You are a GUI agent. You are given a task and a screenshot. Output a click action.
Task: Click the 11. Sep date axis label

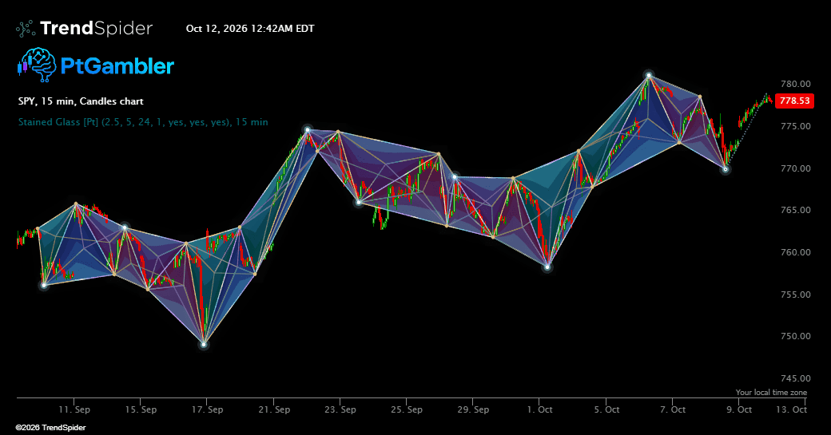[x=74, y=409]
